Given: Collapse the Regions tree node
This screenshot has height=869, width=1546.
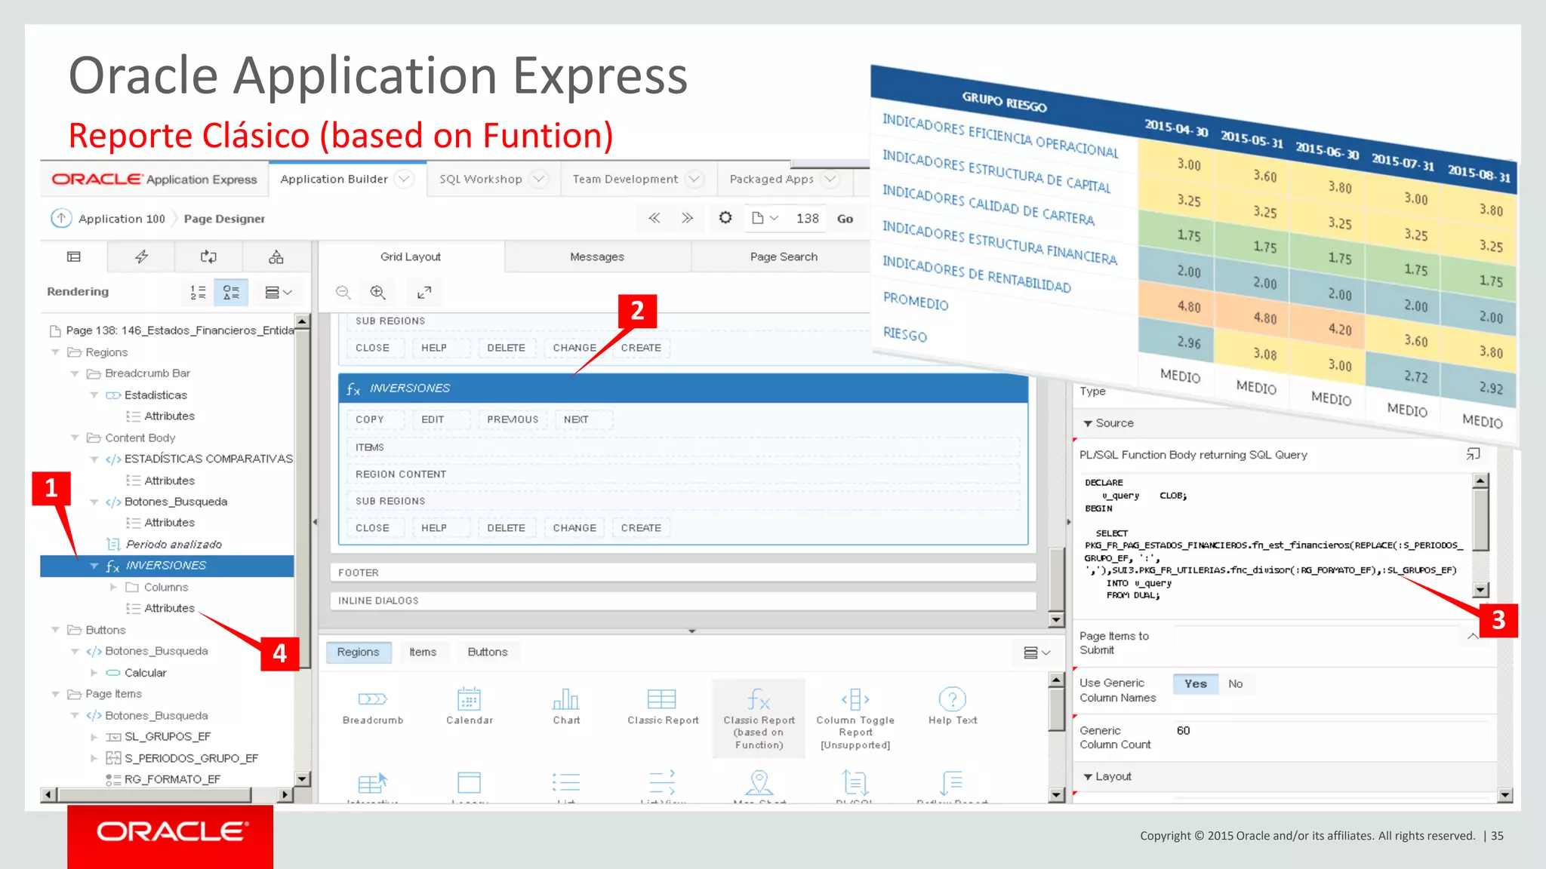Looking at the screenshot, I should [x=55, y=352].
